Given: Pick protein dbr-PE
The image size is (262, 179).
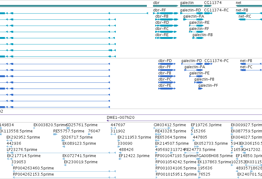Looking at the screenshot, I should pos(165,85).
